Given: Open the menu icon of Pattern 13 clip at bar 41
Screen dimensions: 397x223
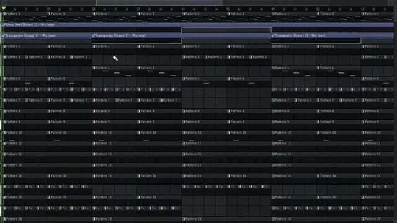Looking at the screenshot, I should (184, 165).
